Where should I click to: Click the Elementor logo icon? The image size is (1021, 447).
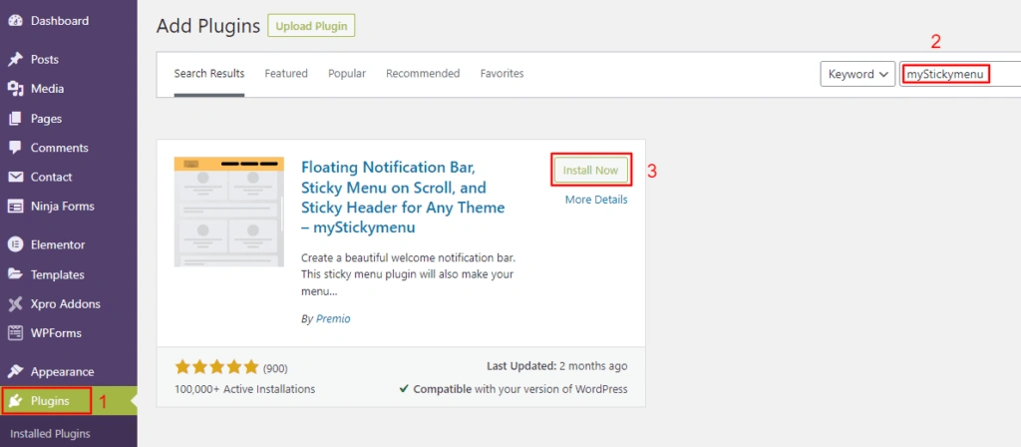pos(15,244)
